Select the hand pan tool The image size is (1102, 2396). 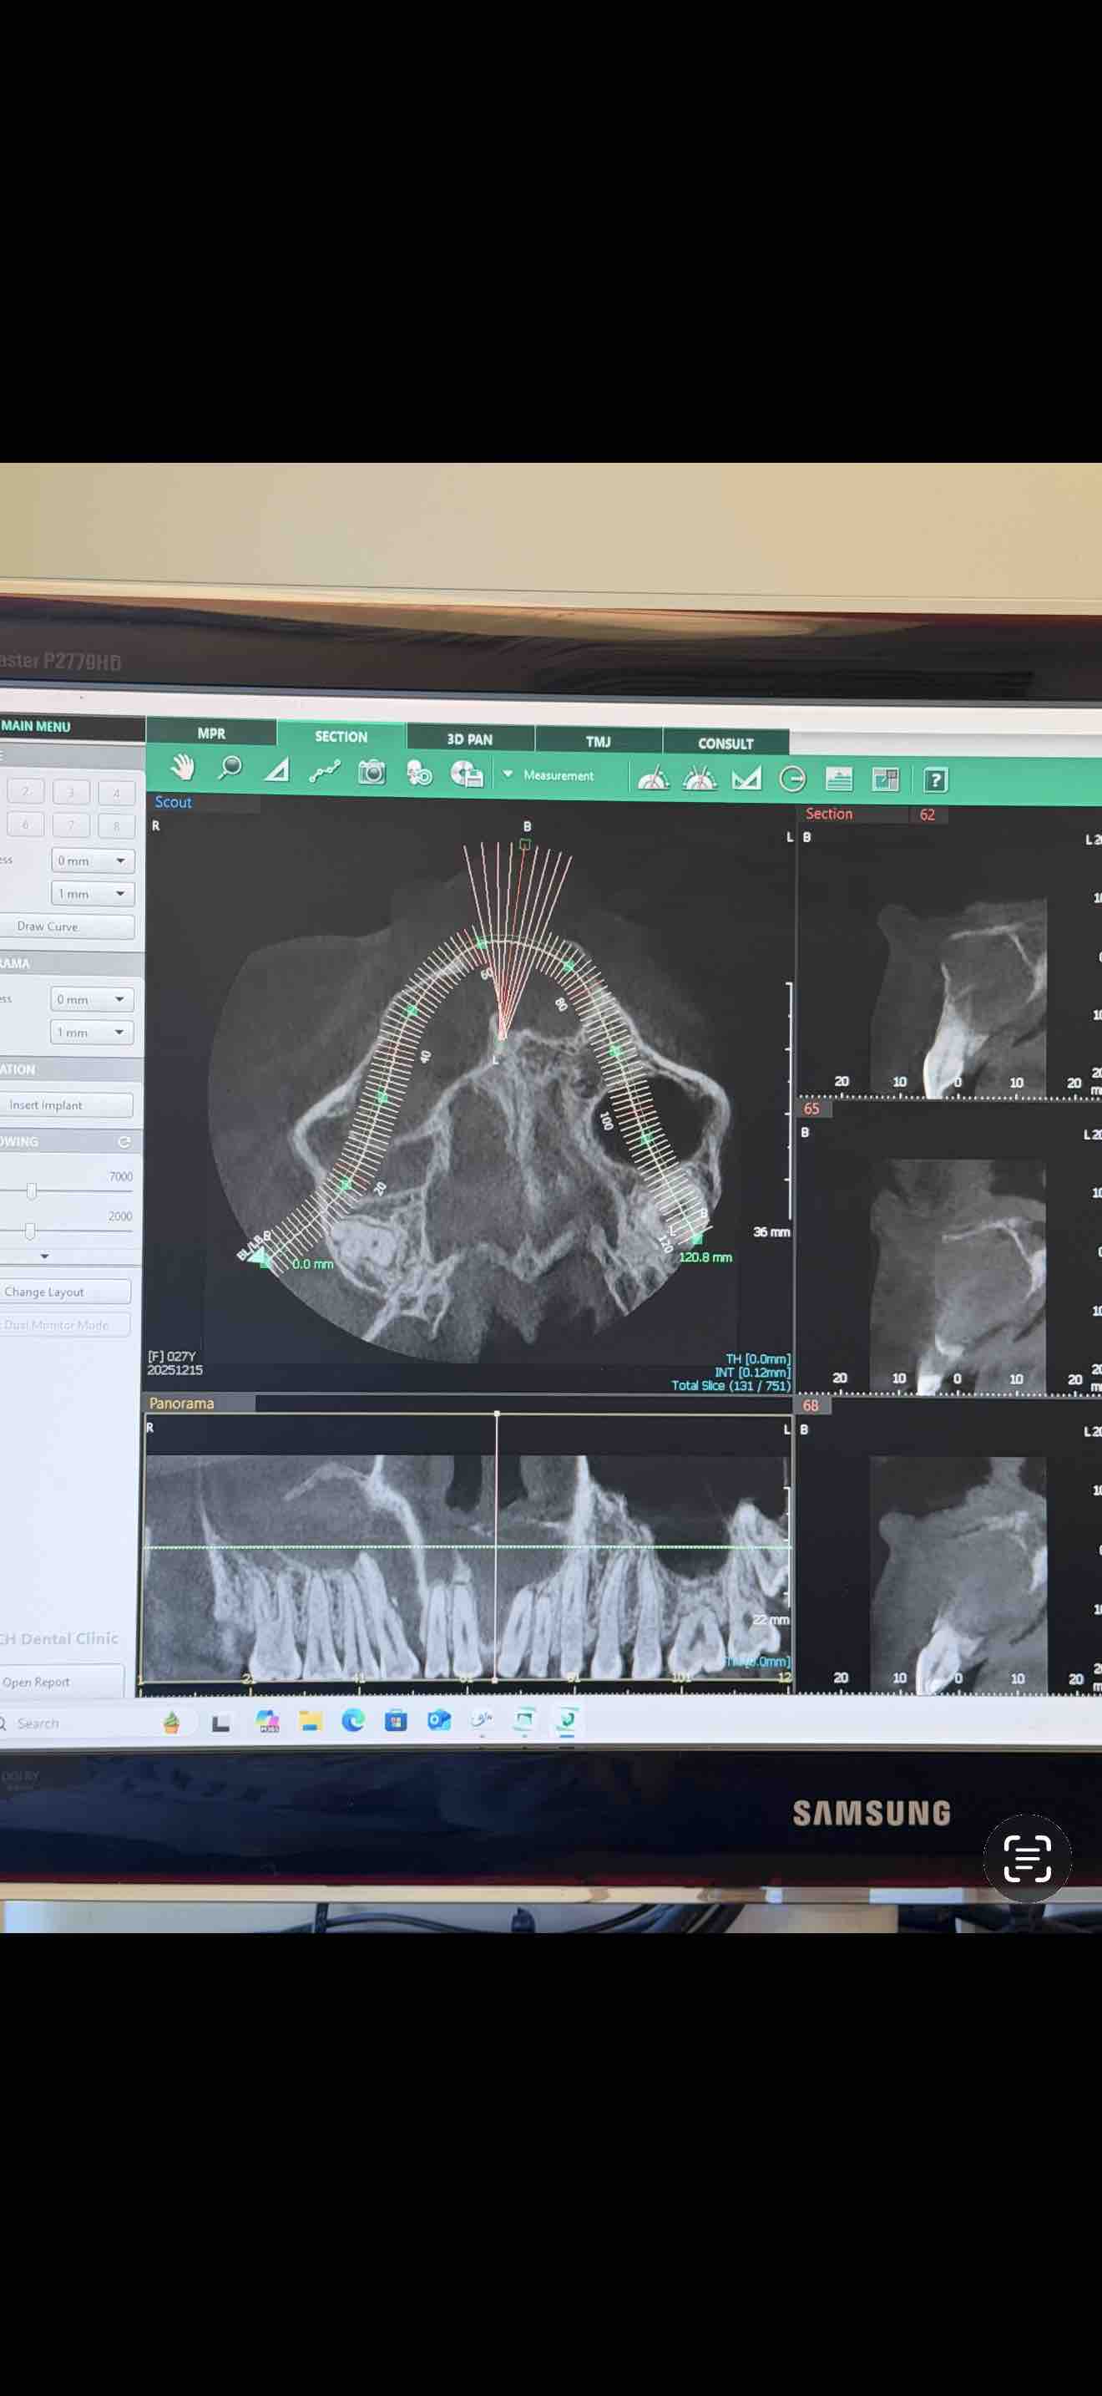[182, 768]
